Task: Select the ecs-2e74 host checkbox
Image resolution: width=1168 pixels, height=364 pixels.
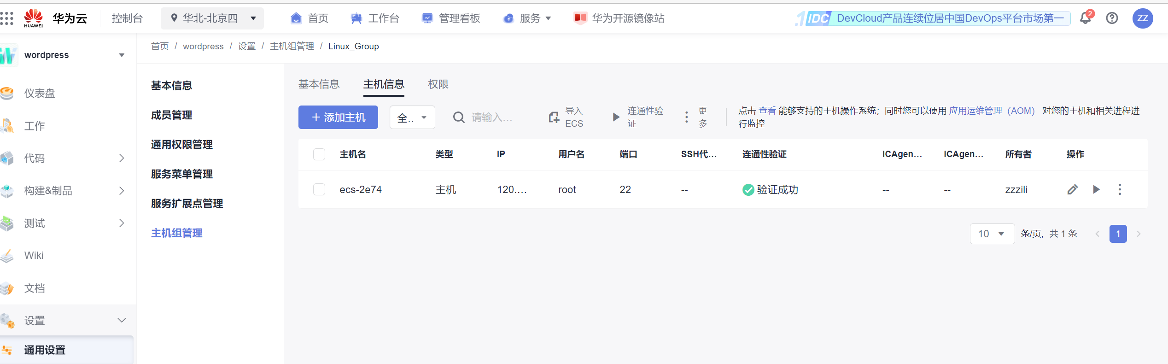Action: tap(319, 189)
